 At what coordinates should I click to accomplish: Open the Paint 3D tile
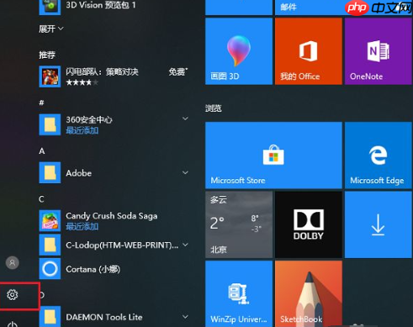239,51
